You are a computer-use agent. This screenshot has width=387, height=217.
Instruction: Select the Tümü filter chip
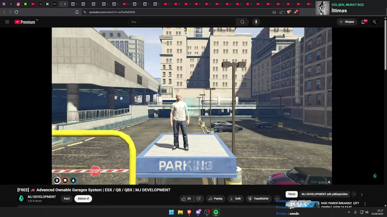coord(291,194)
